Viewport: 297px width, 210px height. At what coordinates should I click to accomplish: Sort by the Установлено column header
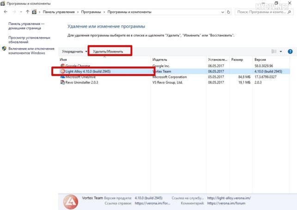coord(218,59)
